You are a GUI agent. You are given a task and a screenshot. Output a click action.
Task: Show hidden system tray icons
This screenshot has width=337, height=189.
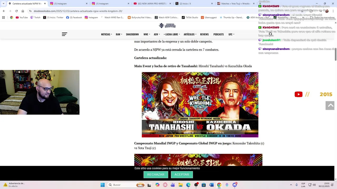(x=291, y=185)
